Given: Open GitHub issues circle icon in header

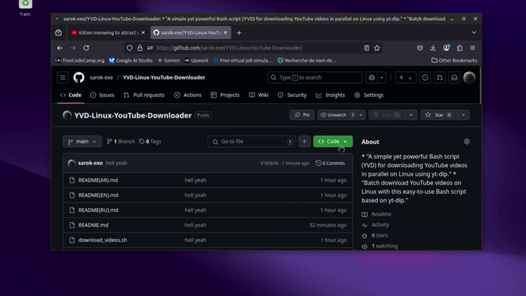Looking at the screenshot, I should coord(425,77).
